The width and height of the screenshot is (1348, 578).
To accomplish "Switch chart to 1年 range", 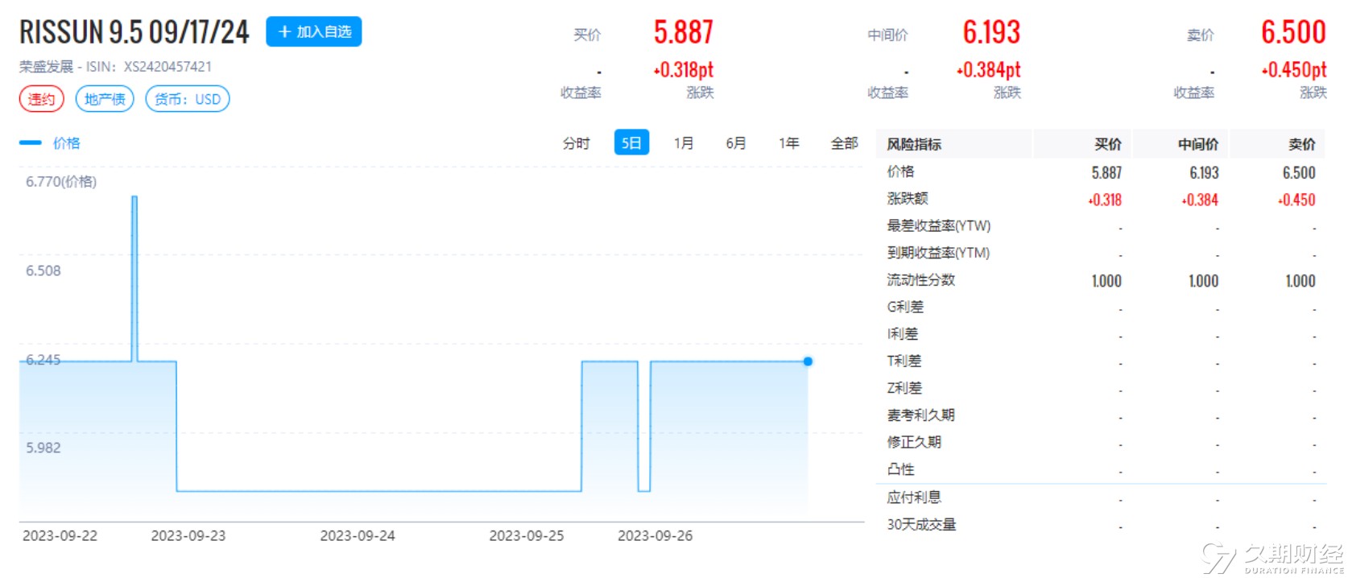I will [x=788, y=143].
